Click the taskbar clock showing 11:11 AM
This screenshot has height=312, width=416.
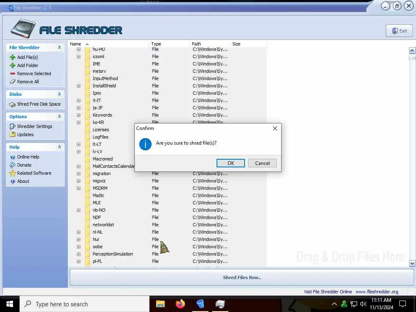[381, 300]
